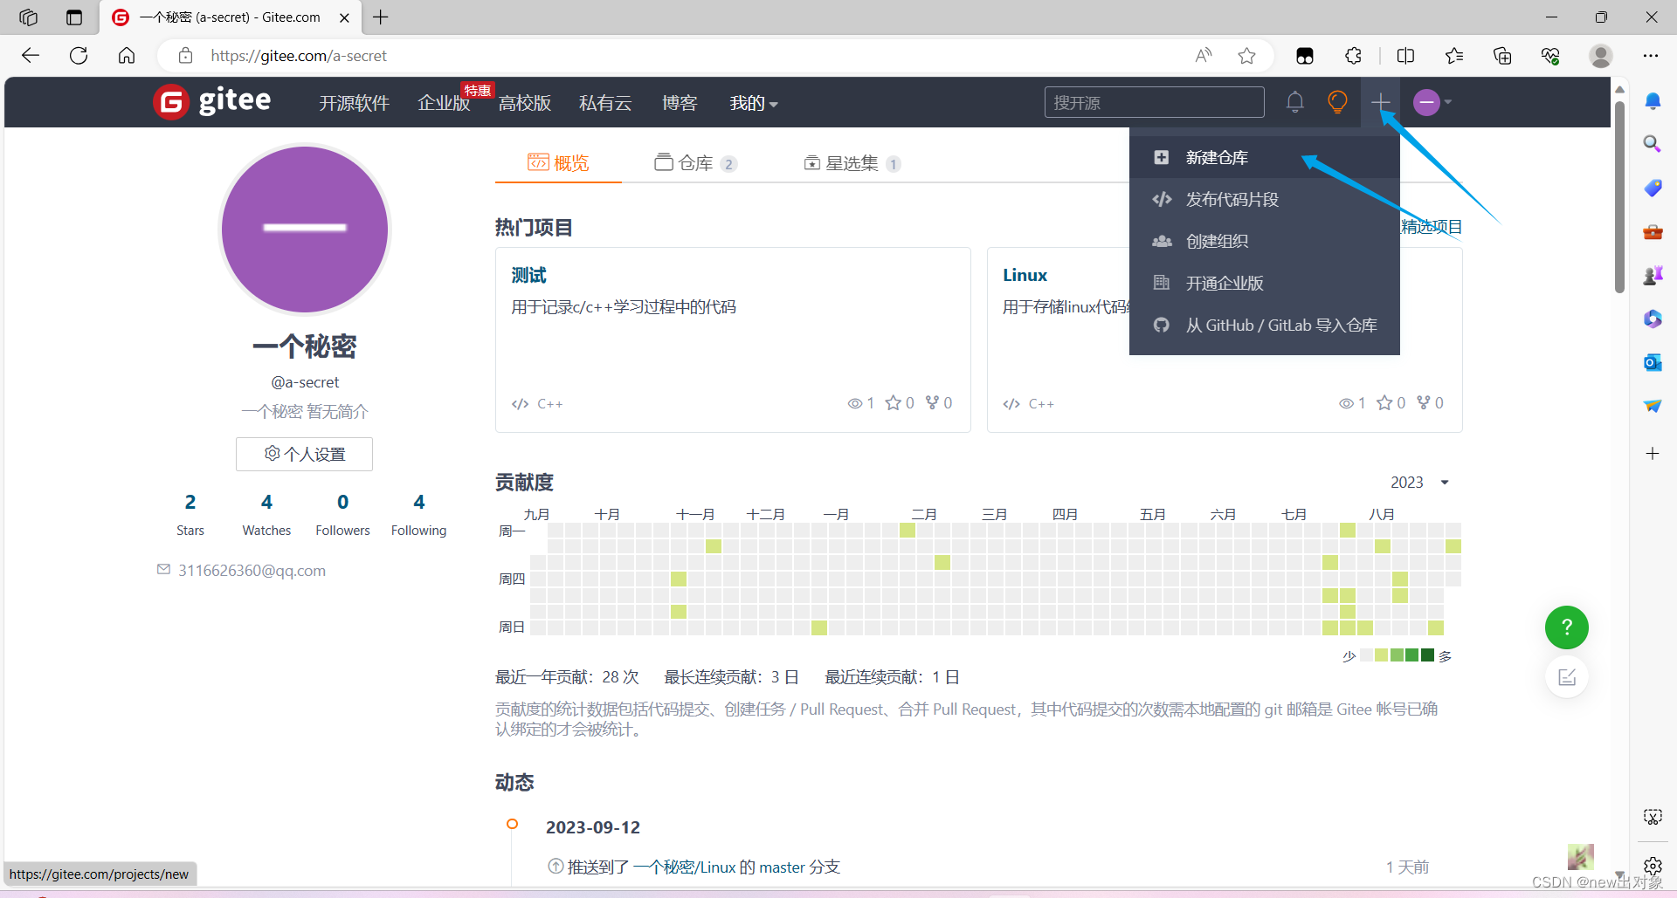Click the Gitee logo in the navbar
Viewport: 1677px width, 898px height.
(x=211, y=101)
